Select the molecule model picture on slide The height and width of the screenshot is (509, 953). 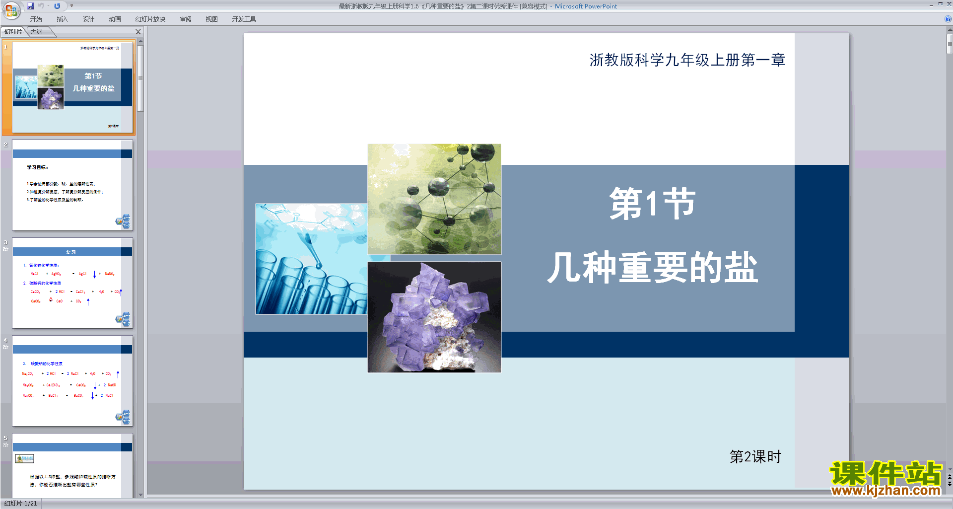434,199
